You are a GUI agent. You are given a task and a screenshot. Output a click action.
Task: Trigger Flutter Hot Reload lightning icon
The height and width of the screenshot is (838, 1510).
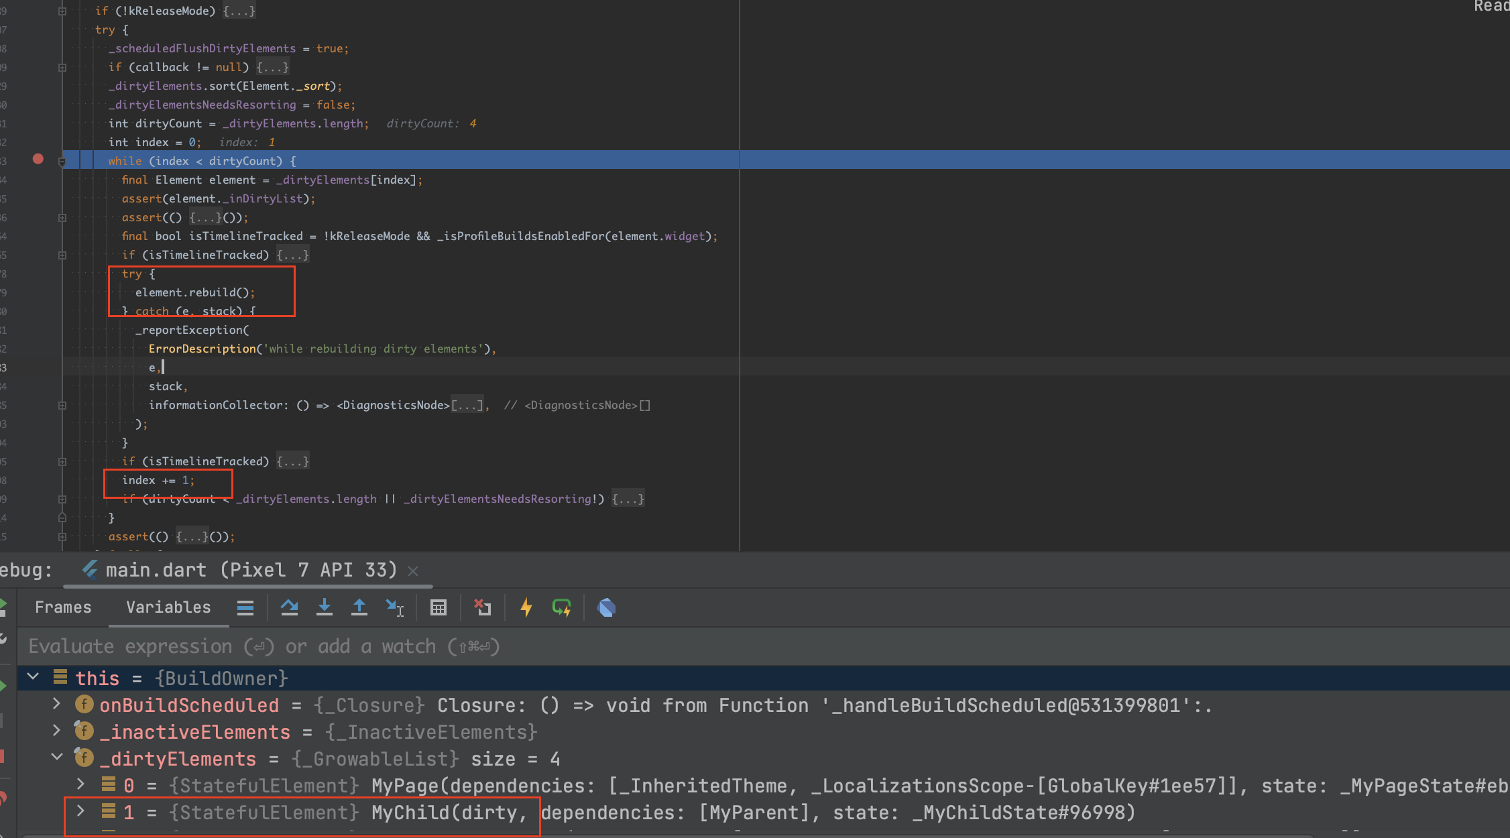[526, 607]
